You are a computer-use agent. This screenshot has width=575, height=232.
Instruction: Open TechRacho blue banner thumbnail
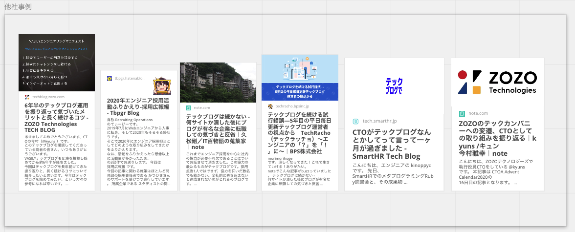coord(300,78)
